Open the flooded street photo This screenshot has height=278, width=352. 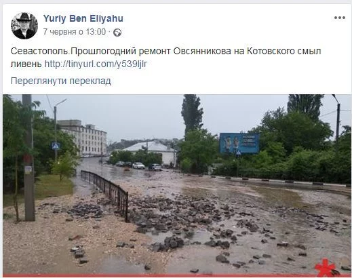(177, 185)
